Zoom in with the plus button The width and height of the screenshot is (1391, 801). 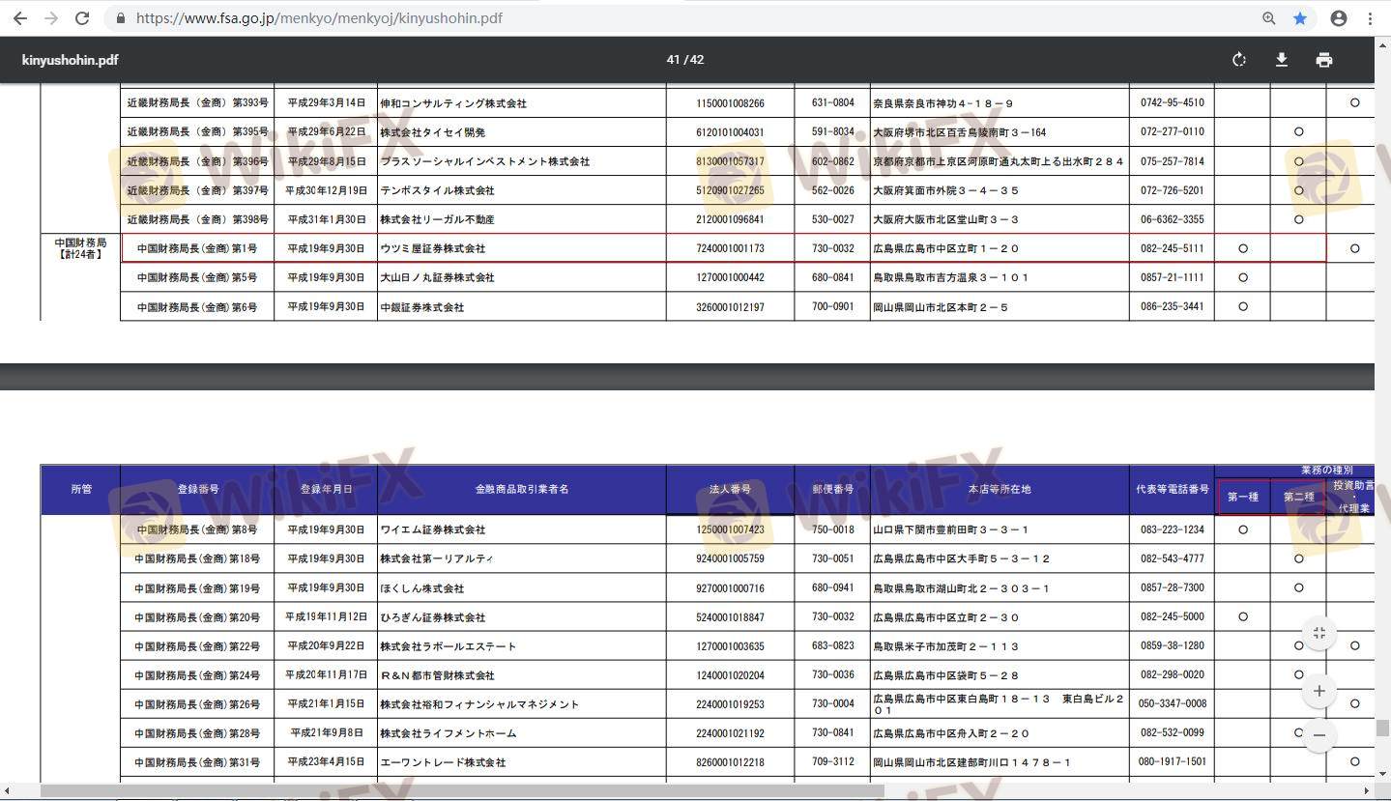point(1319,691)
